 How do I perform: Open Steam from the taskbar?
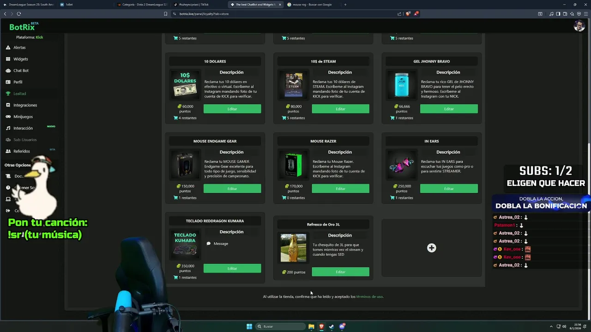pyautogui.click(x=332, y=326)
